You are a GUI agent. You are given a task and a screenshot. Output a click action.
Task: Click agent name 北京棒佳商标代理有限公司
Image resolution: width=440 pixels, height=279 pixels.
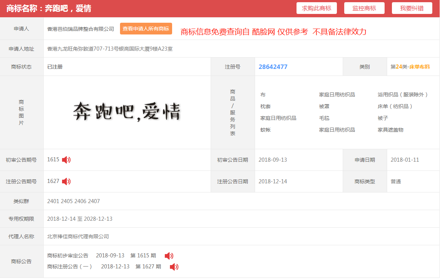pos(78,236)
